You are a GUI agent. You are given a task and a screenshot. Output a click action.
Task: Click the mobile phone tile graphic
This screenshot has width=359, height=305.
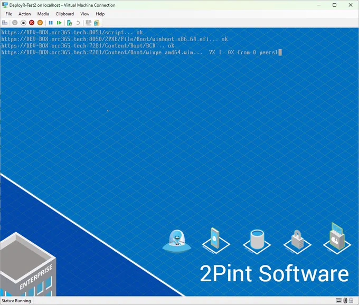click(x=216, y=241)
